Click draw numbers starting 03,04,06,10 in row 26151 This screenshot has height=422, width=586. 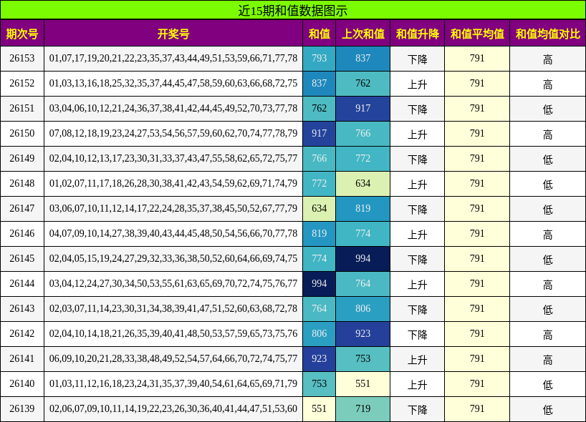(x=173, y=108)
